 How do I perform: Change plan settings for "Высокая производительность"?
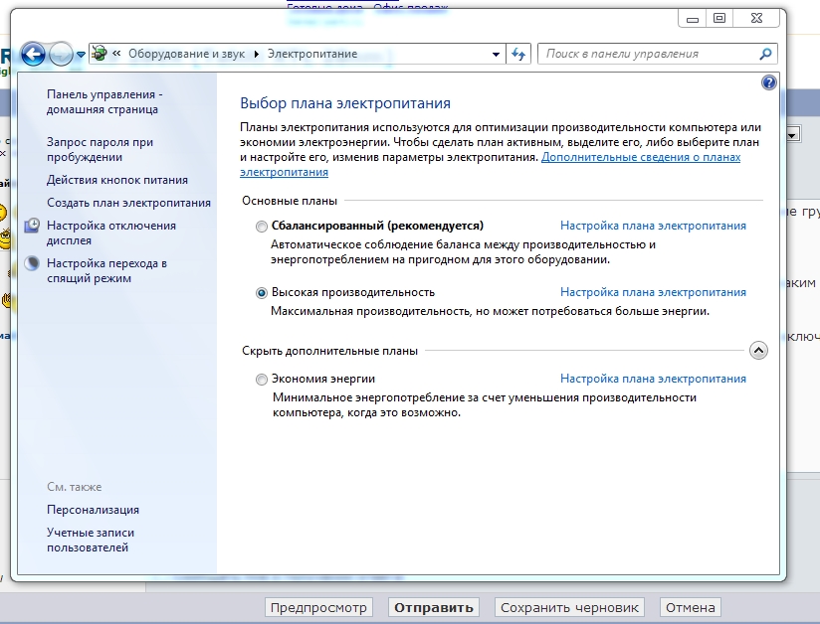(x=653, y=292)
